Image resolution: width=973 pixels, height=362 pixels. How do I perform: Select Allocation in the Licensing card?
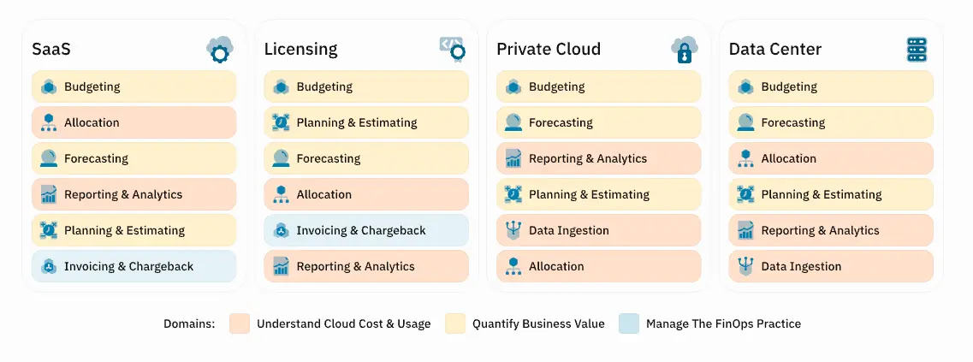(366, 194)
